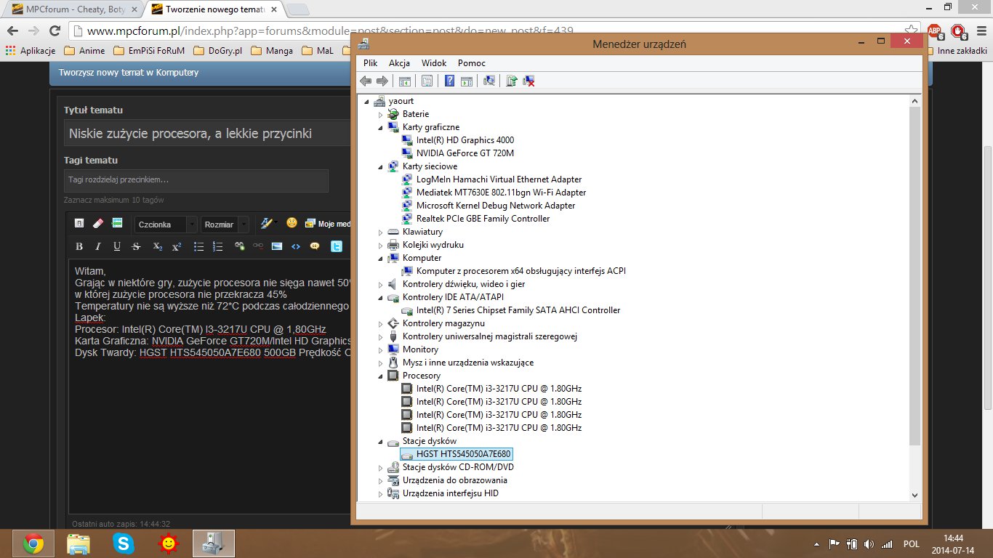Collapse the Karty graficzne node
Image resolution: width=993 pixels, height=558 pixels.
coord(380,127)
